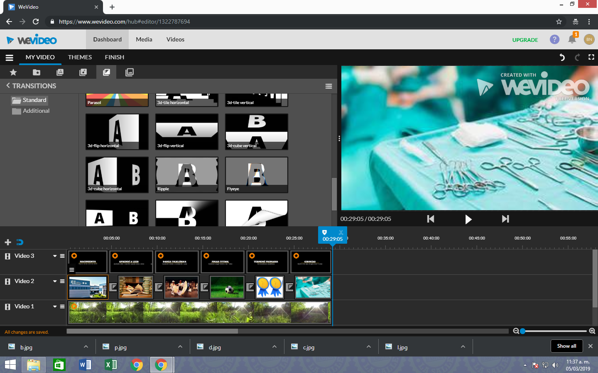Open the Media folder panel
The width and height of the screenshot is (598, 373).
click(x=36, y=72)
